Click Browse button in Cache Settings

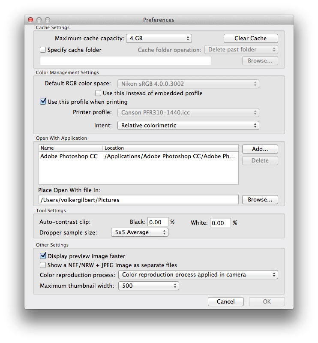point(260,61)
